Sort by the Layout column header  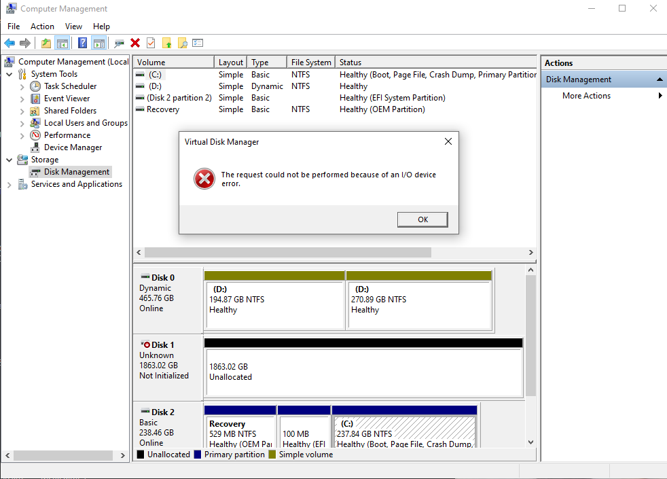click(x=230, y=62)
